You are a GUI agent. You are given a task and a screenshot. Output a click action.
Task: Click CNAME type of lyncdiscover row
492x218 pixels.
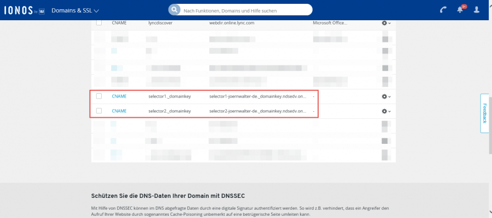(x=119, y=23)
